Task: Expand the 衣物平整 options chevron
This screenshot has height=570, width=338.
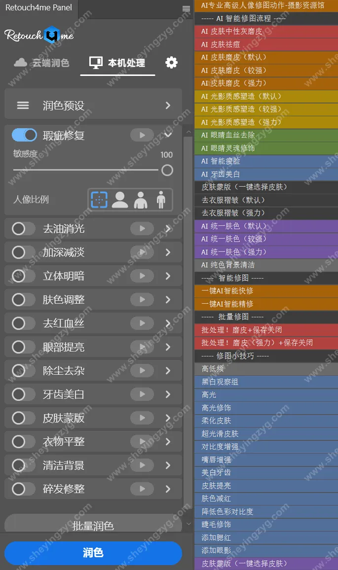Action: click(x=168, y=441)
